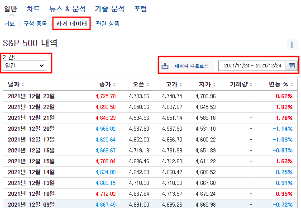301x208 pixels.
Task: Open the info icon beside S&P 500 title
Action: [x=292, y=44]
